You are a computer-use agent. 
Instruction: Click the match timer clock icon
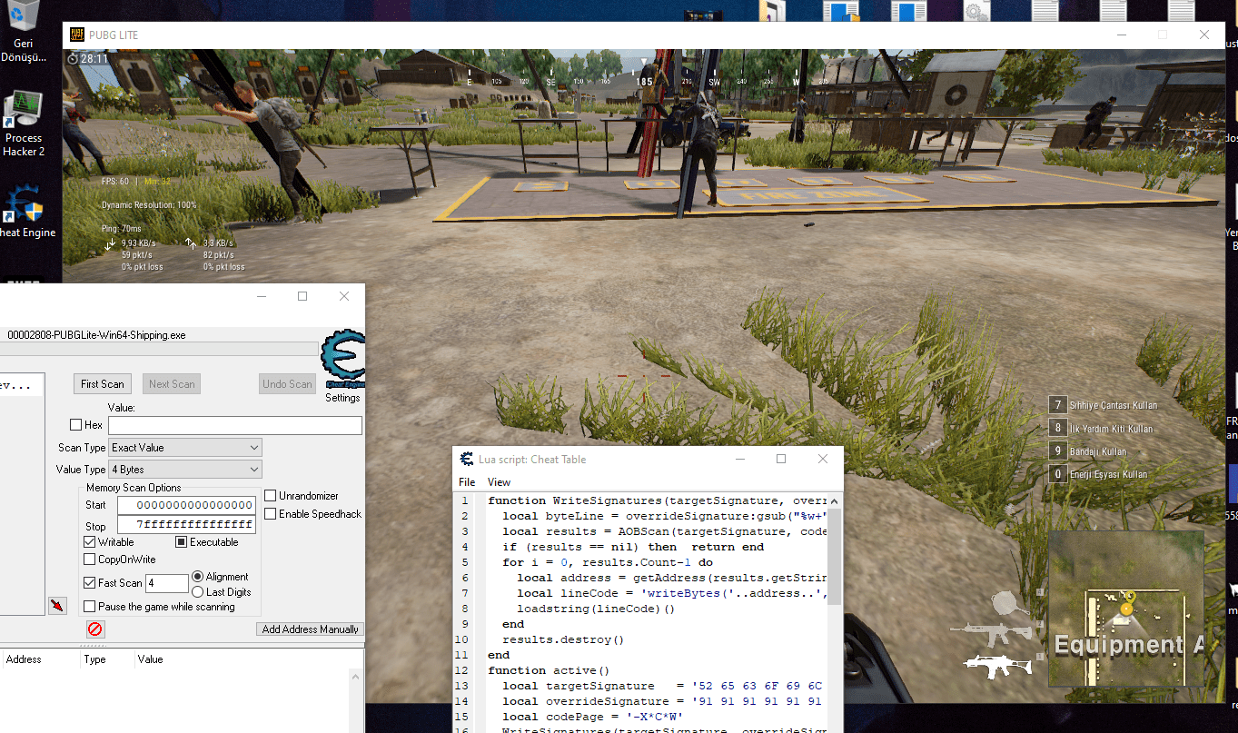(73, 58)
